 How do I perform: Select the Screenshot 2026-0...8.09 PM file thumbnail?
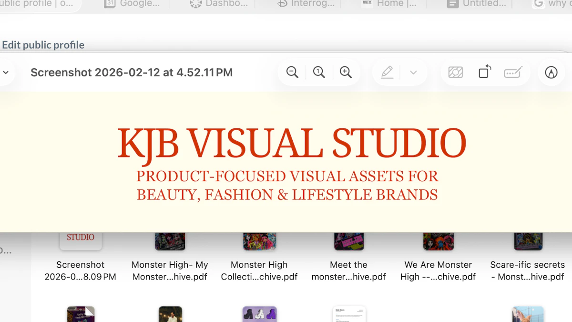[x=81, y=241]
